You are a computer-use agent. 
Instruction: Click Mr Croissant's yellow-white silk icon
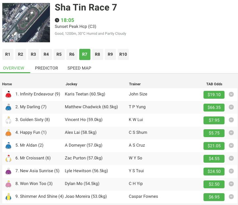pos(8,158)
